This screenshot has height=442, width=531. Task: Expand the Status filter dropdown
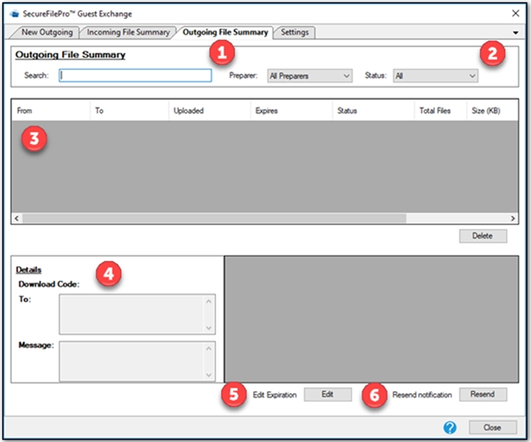(435, 75)
